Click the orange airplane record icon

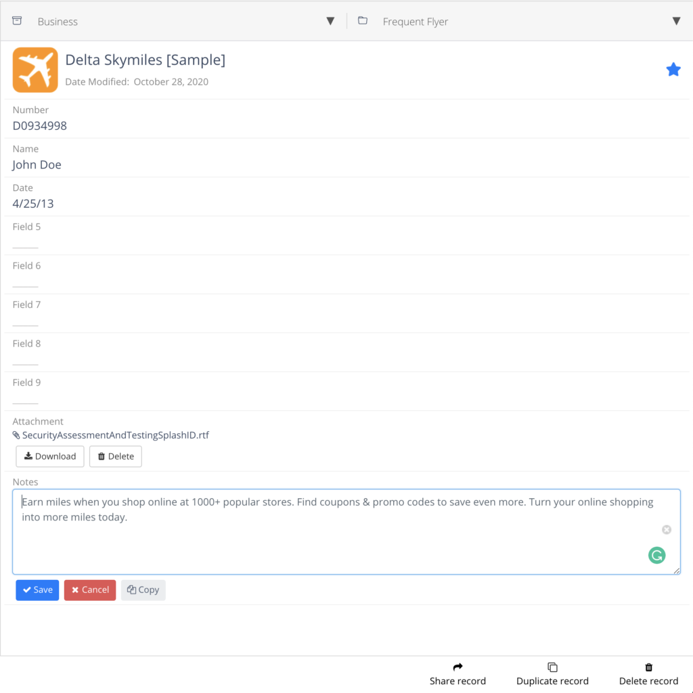35,70
